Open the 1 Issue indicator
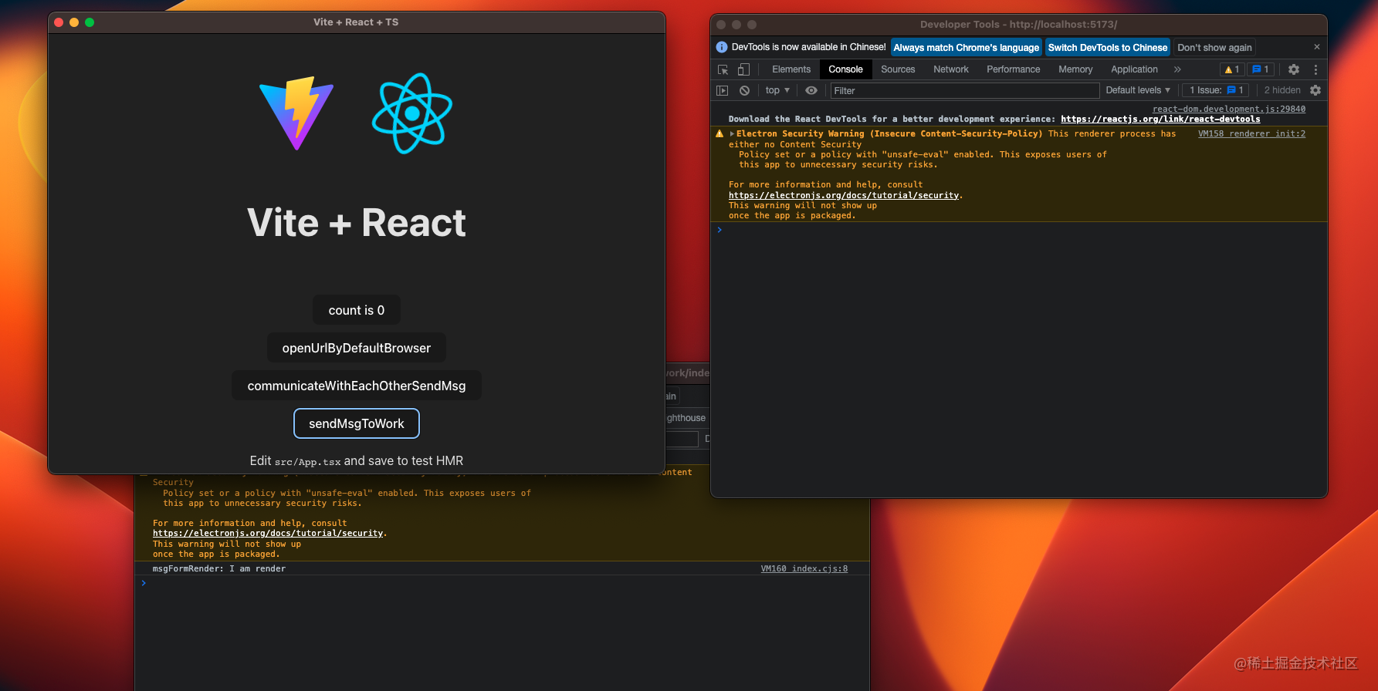Screen dimensions: 1378x691 click(x=1216, y=90)
